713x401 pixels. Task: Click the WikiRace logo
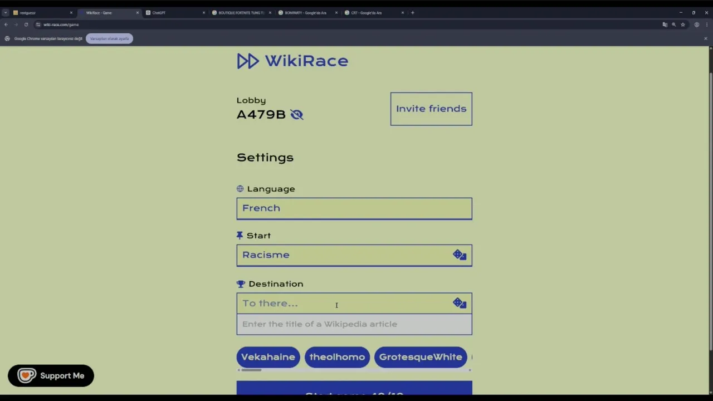[x=292, y=61]
